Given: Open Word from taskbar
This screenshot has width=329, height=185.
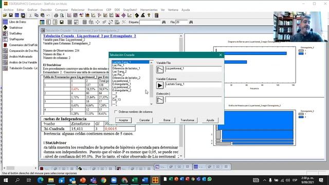Looking at the screenshot, I should click(145, 180).
